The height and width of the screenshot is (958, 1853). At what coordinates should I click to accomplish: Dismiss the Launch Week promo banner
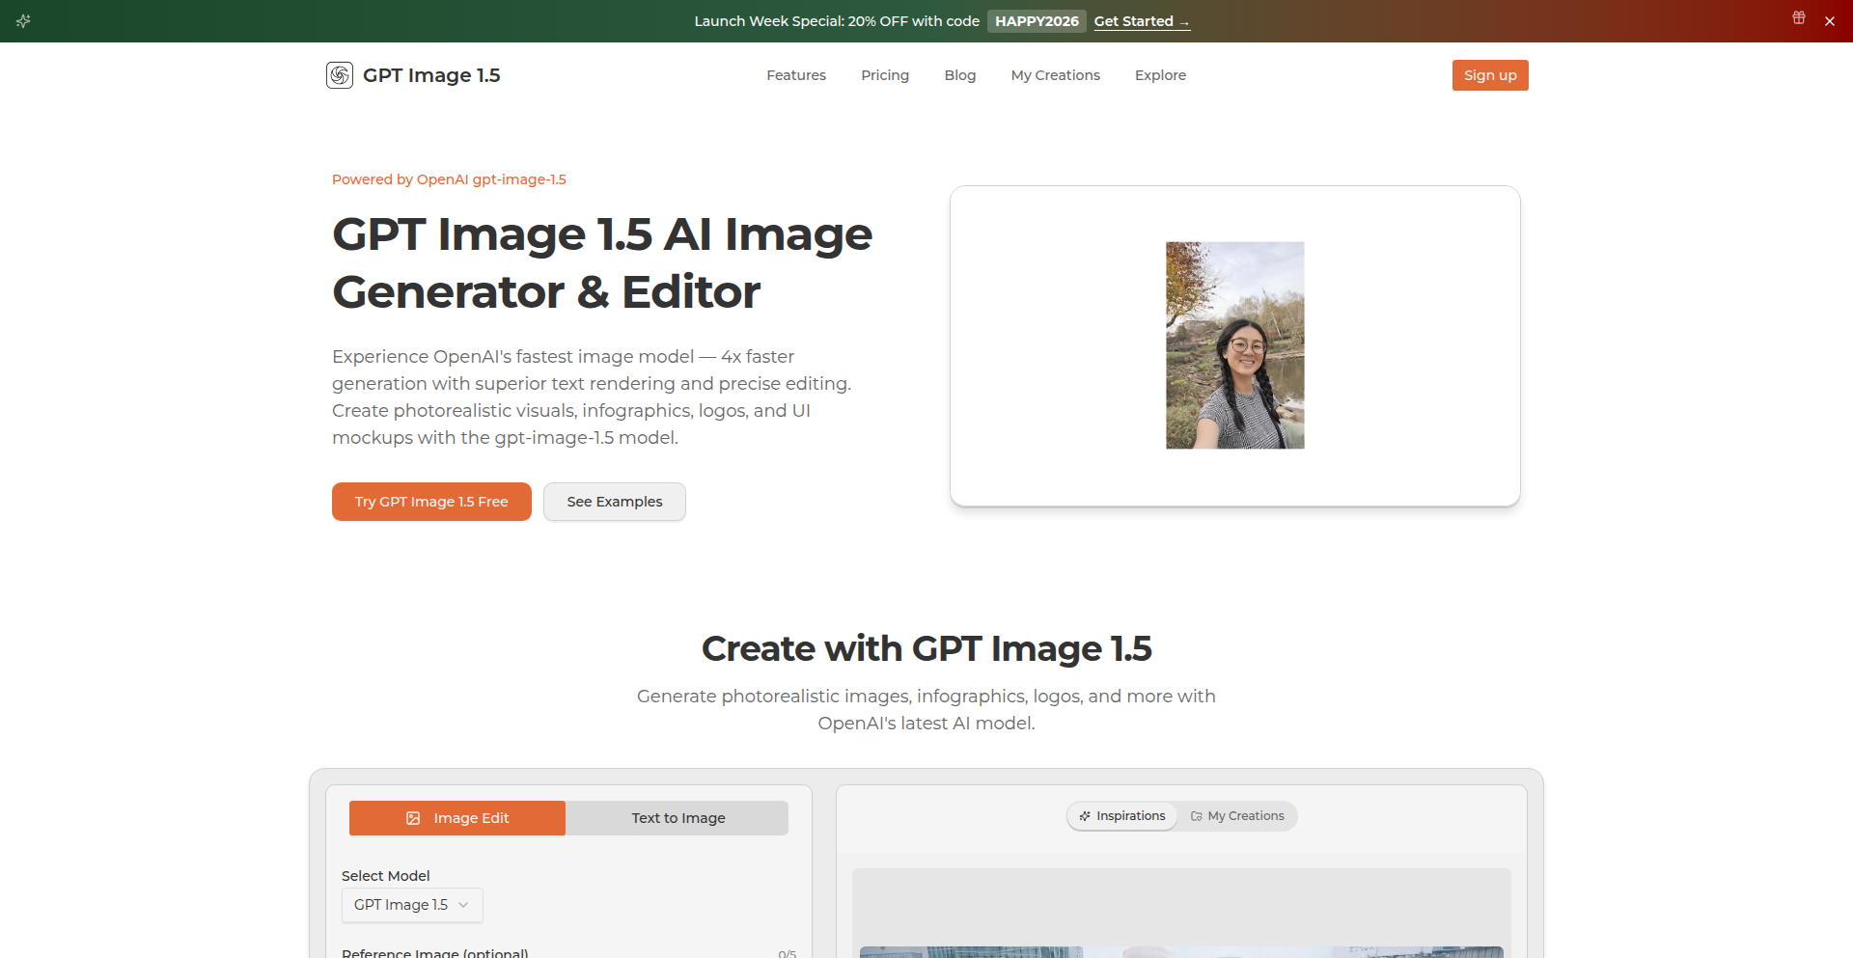click(1830, 21)
